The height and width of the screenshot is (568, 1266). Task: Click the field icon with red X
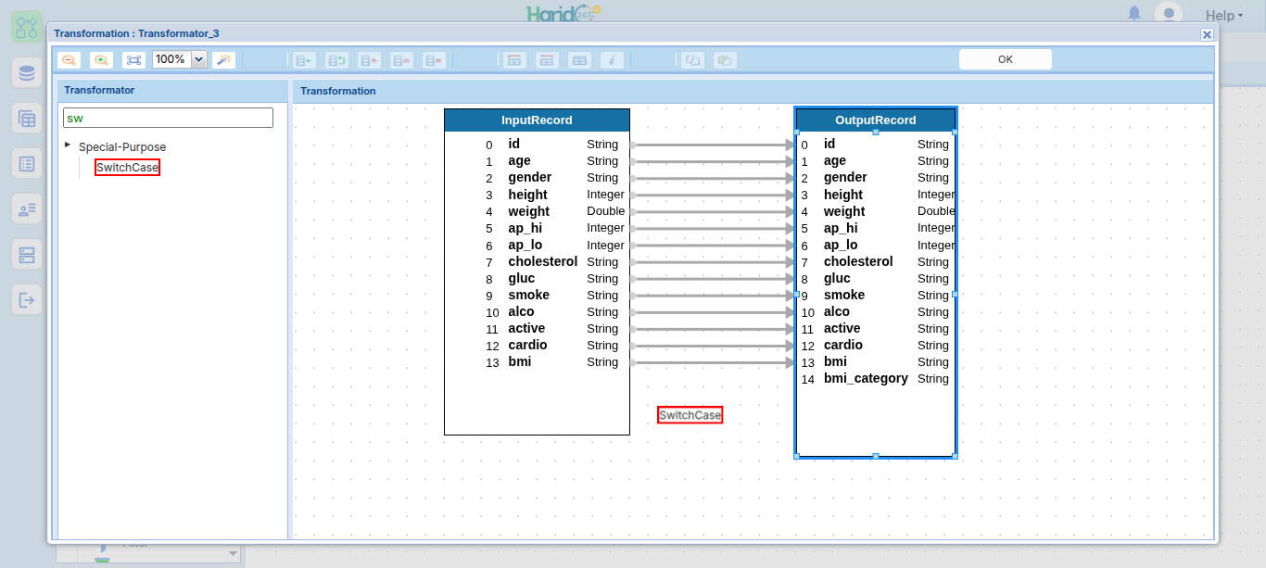tap(434, 60)
